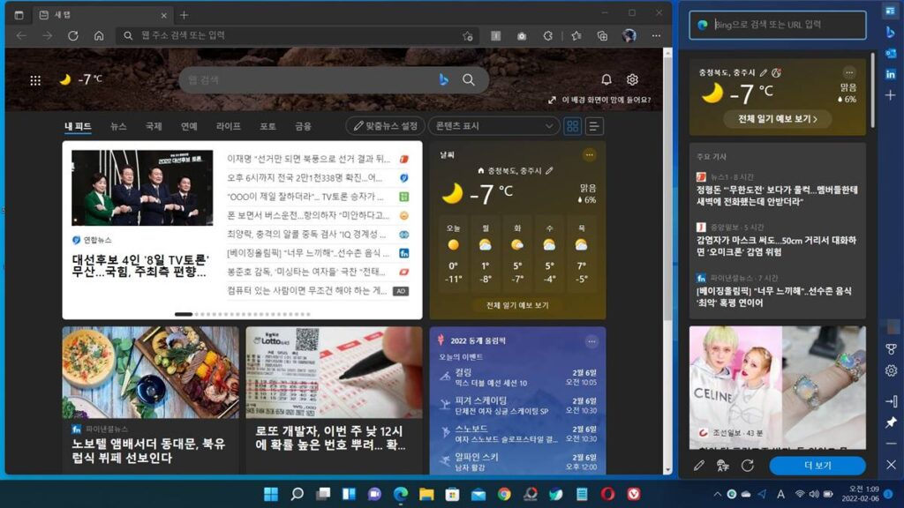Click the 맞춤뉴스 설정 button

pos(385,126)
